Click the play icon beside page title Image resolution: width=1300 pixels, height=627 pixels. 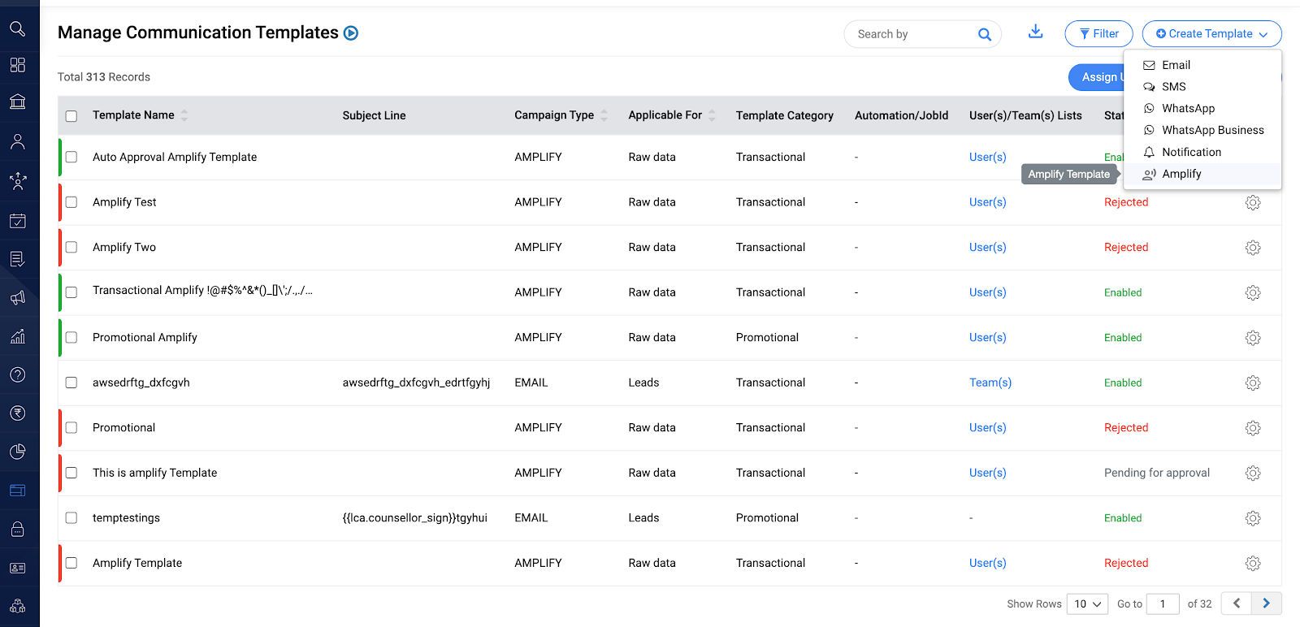click(x=351, y=33)
